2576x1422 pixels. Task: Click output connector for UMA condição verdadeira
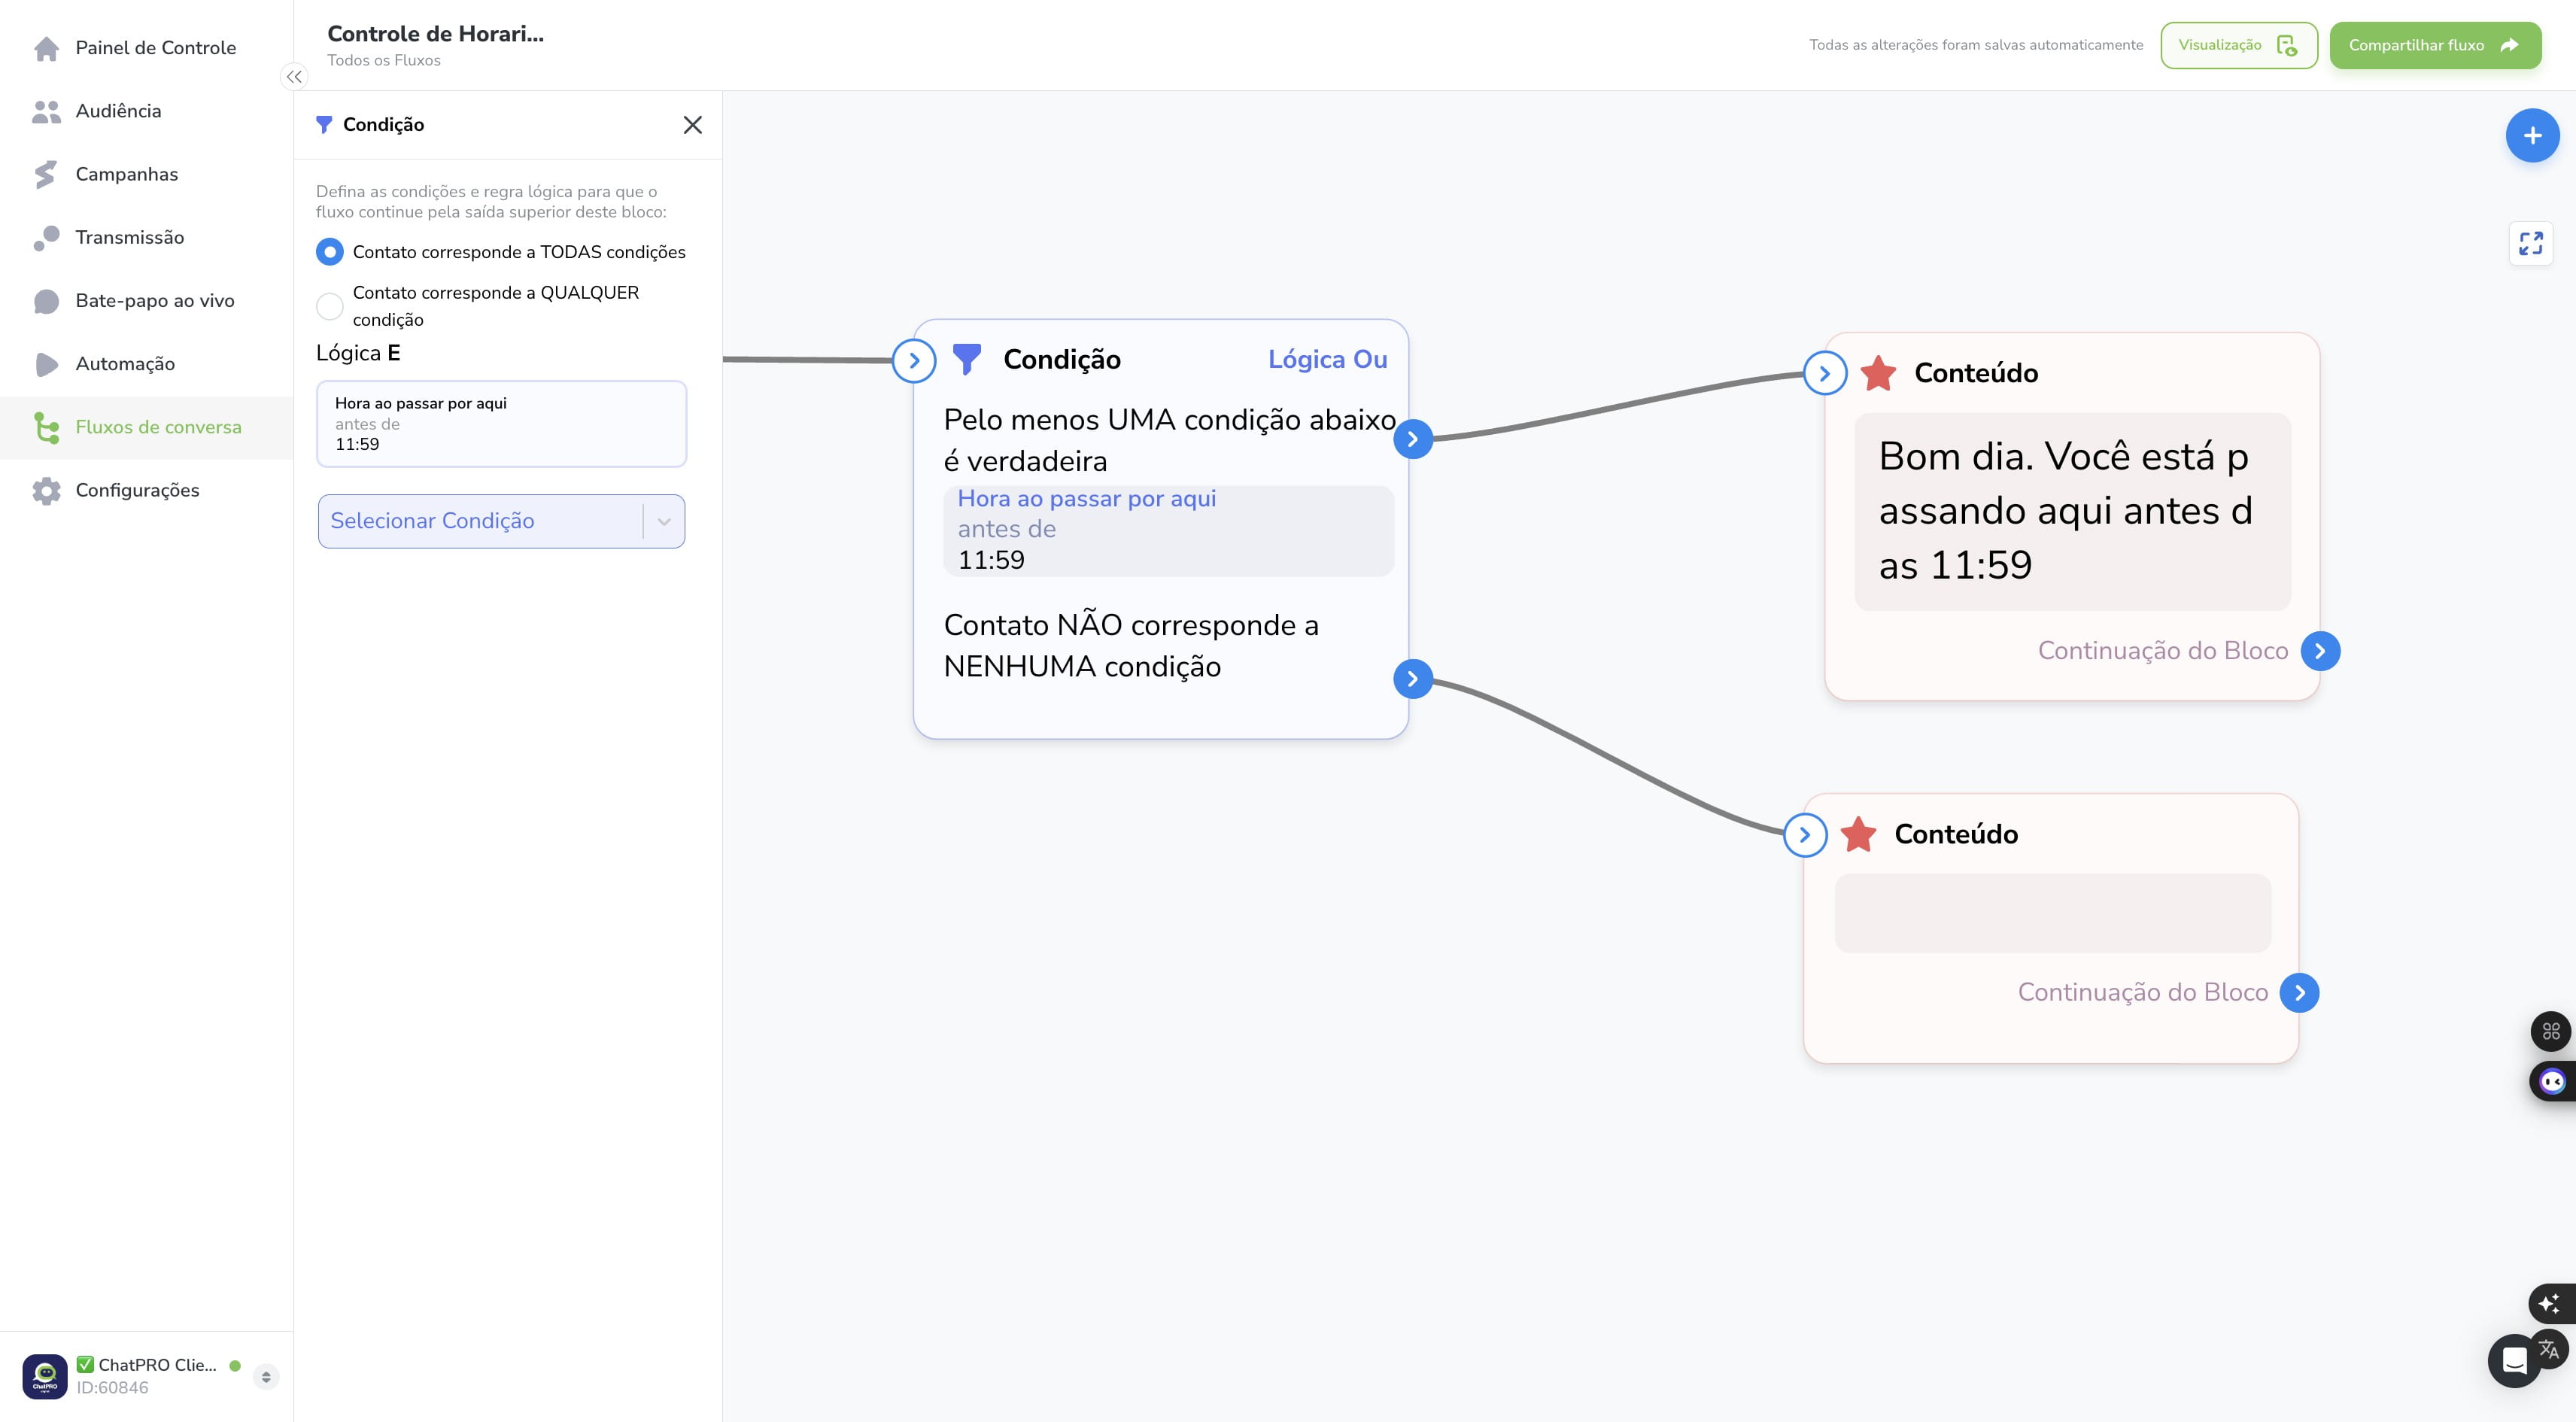pyautogui.click(x=1412, y=438)
